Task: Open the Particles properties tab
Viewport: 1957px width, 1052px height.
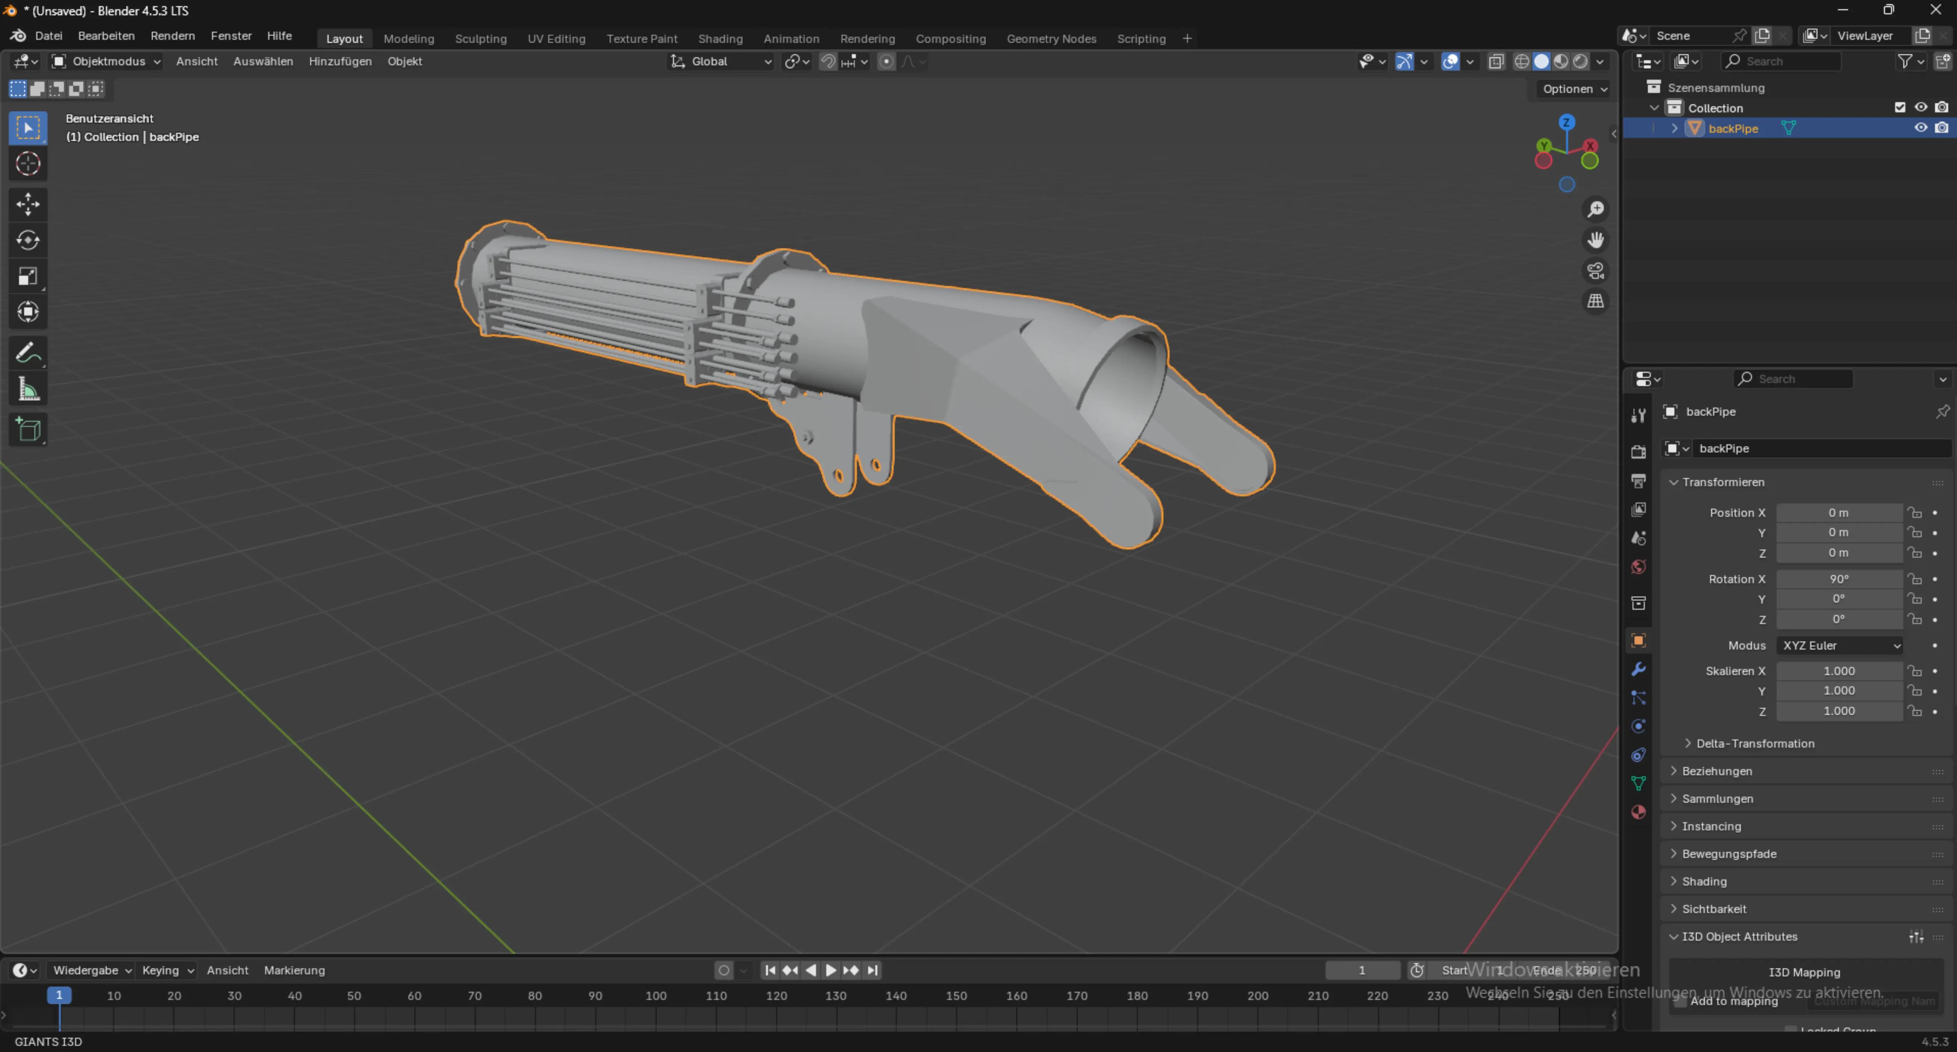Action: pyautogui.click(x=1639, y=698)
